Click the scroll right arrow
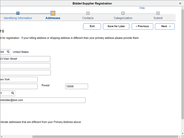The image size is (184, 138). (180, 137)
